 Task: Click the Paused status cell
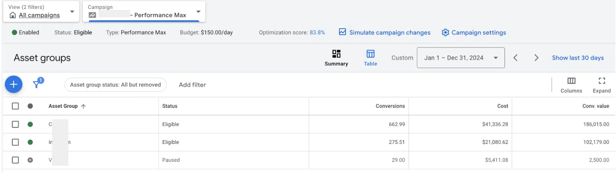click(171, 160)
